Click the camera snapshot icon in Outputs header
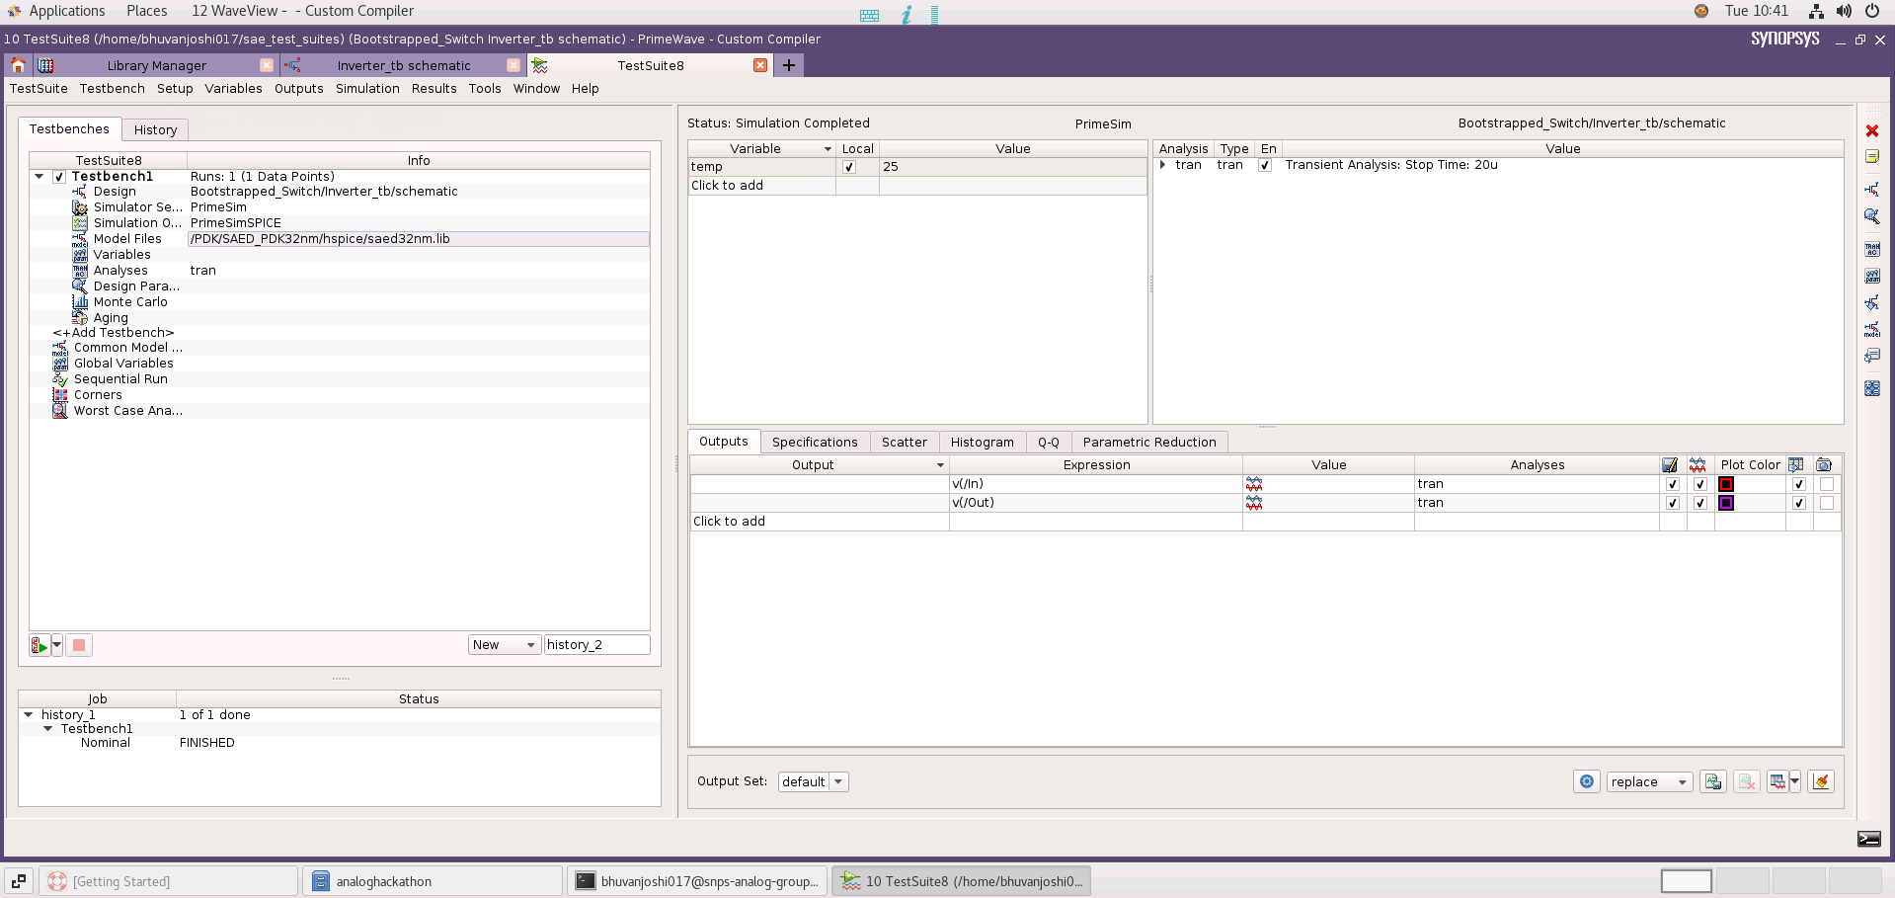Screen dimensions: 1895x898 click(1825, 464)
